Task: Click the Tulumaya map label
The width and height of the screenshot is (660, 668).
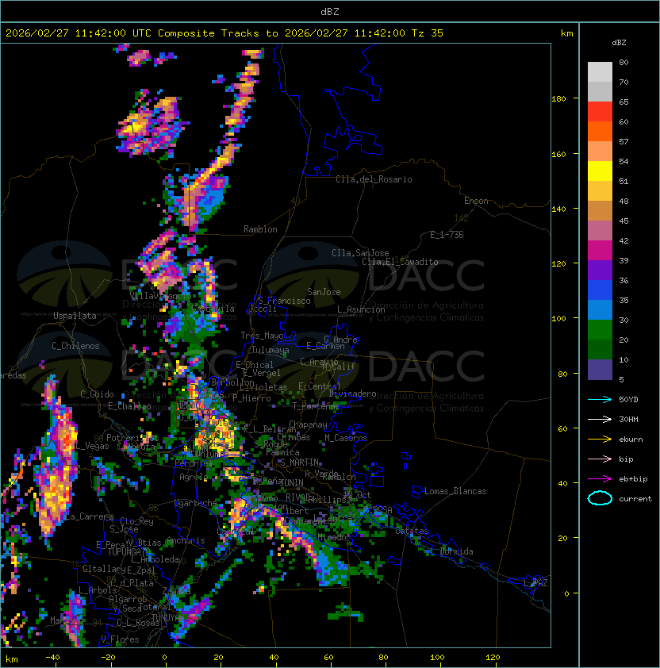Action: click(x=271, y=350)
